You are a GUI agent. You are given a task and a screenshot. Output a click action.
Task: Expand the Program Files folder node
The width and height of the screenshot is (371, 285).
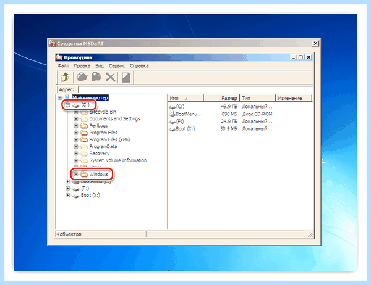coord(76,133)
